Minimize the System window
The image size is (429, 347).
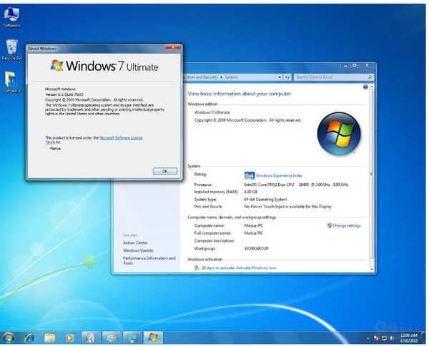point(346,66)
